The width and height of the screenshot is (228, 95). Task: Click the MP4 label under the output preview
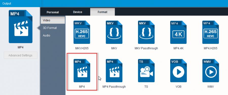[21, 47]
